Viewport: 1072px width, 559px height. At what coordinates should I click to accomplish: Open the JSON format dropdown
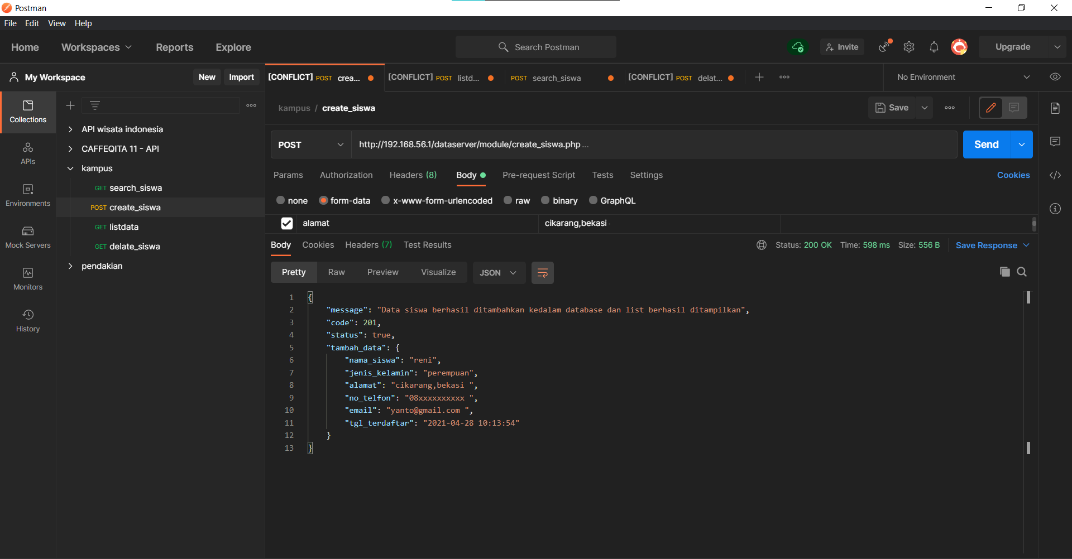pos(499,273)
